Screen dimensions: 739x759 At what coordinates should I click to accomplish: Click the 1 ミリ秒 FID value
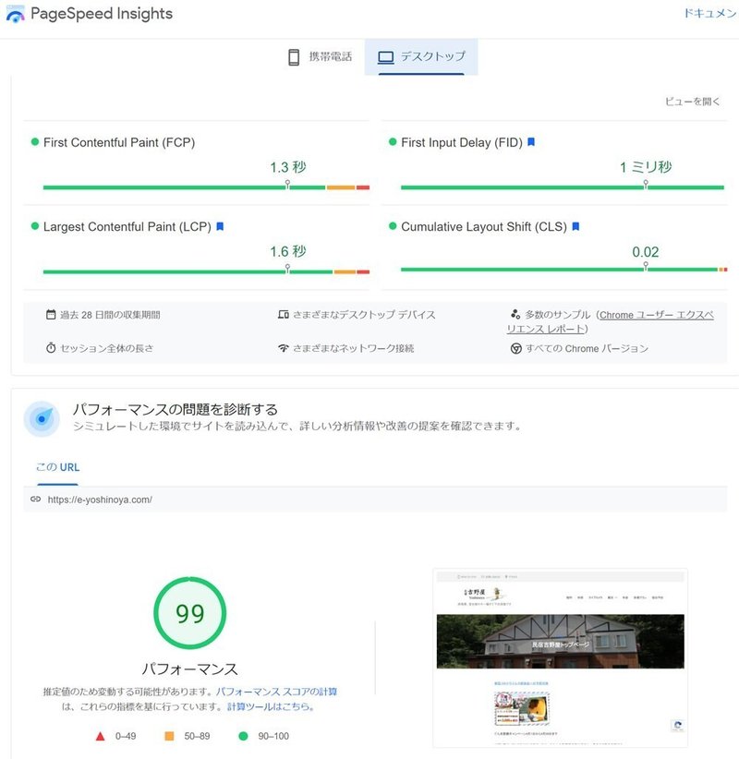pyautogui.click(x=646, y=167)
